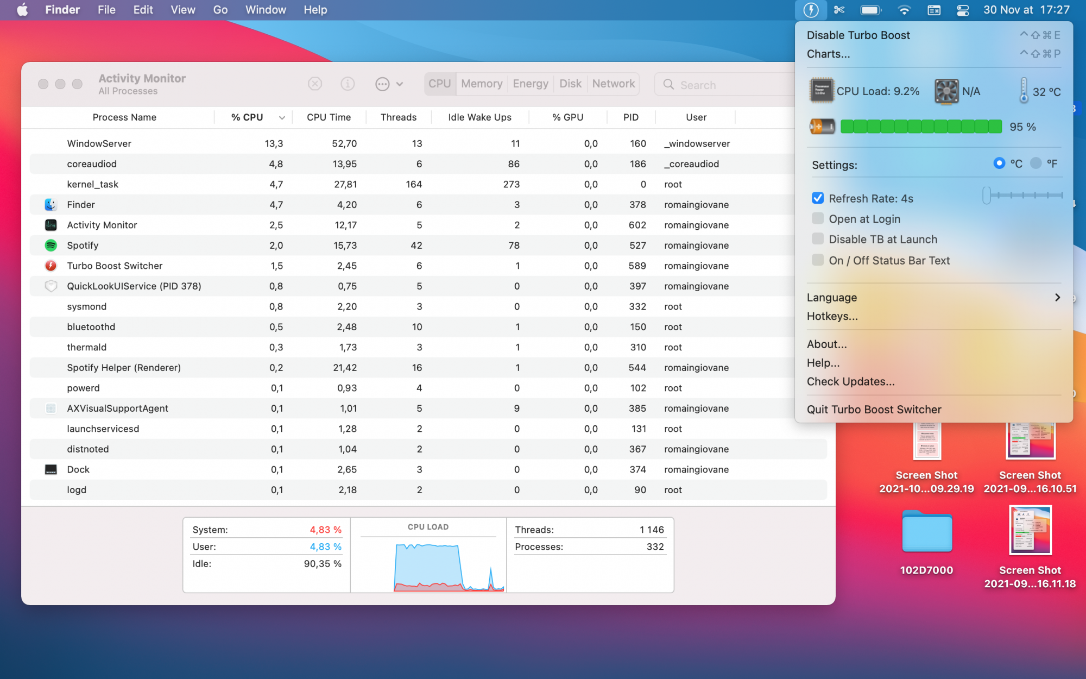
Task: Sort by % GPU column
Action: pos(567,117)
